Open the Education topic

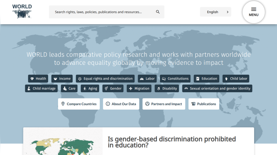[x=207, y=79]
